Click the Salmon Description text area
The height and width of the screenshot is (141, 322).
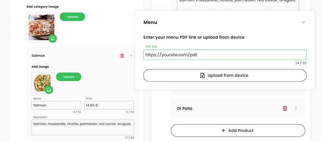click(x=83, y=127)
